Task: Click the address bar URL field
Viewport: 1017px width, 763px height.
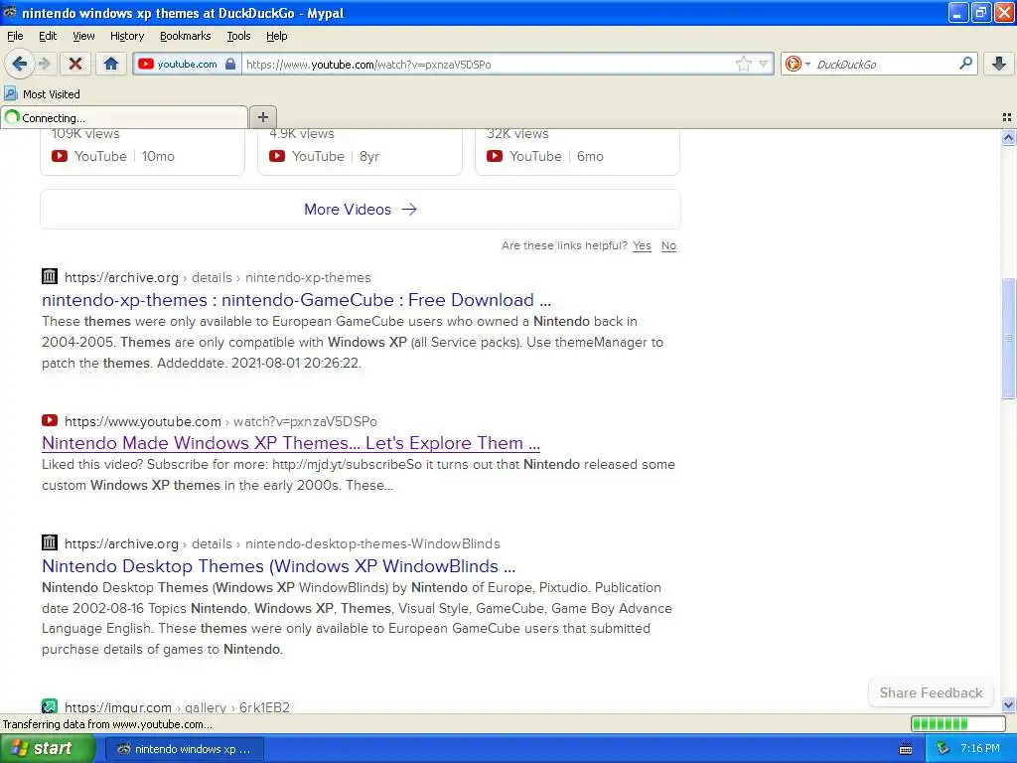Action: (x=488, y=65)
